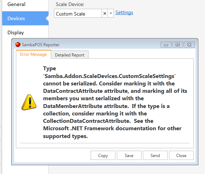This screenshot has height=174, width=205.
Task: Send the error report
Action: pyautogui.click(x=155, y=155)
